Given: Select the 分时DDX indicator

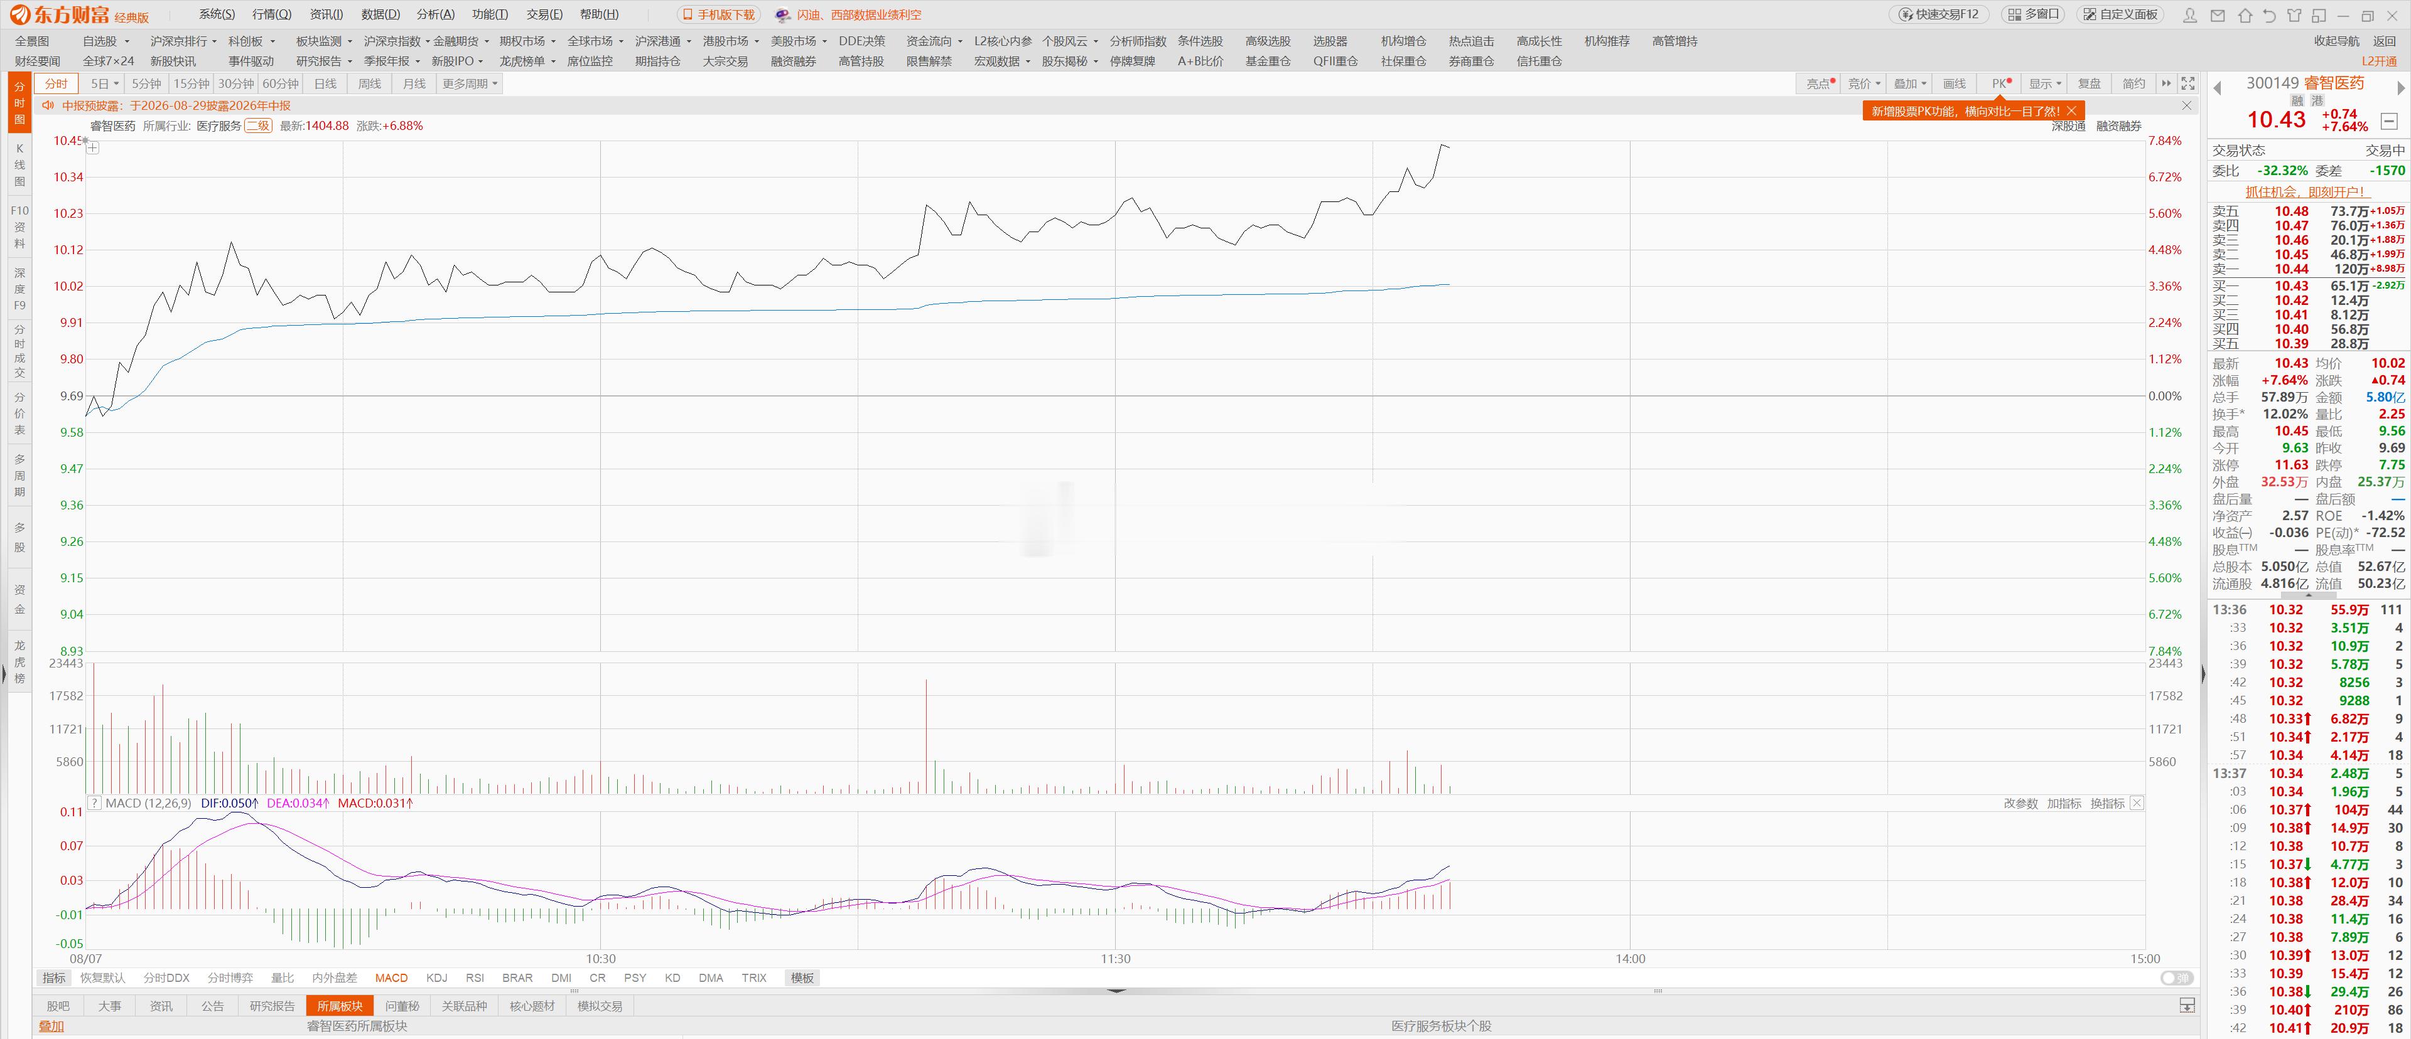Looking at the screenshot, I should [166, 978].
